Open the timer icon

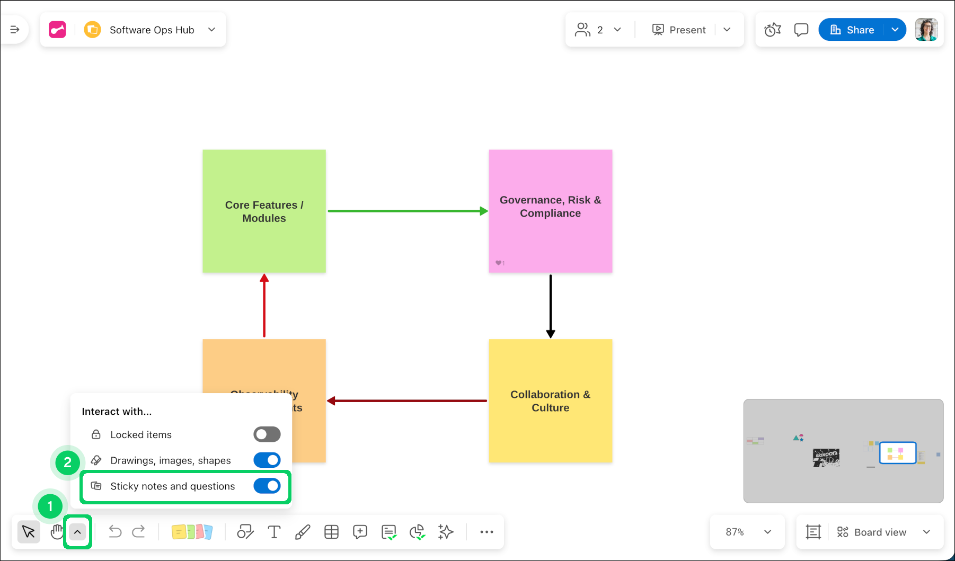(x=772, y=30)
